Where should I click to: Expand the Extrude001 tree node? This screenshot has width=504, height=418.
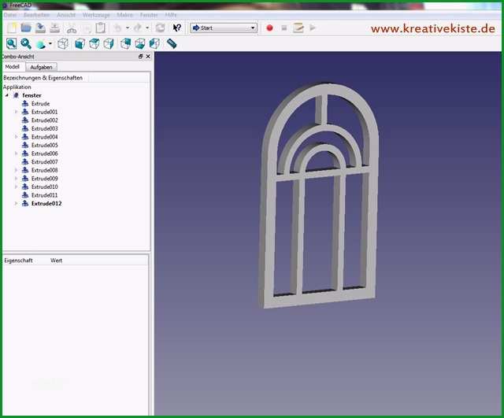point(16,112)
